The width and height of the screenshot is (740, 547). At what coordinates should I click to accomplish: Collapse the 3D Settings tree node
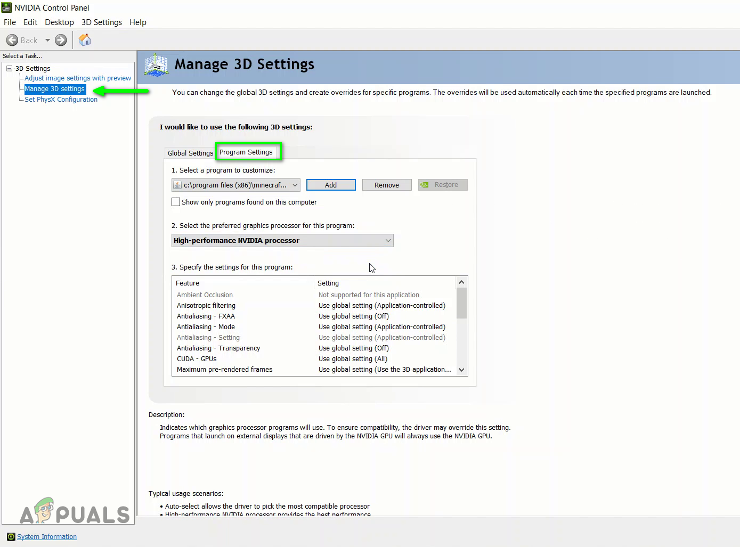(x=10, y=68)
